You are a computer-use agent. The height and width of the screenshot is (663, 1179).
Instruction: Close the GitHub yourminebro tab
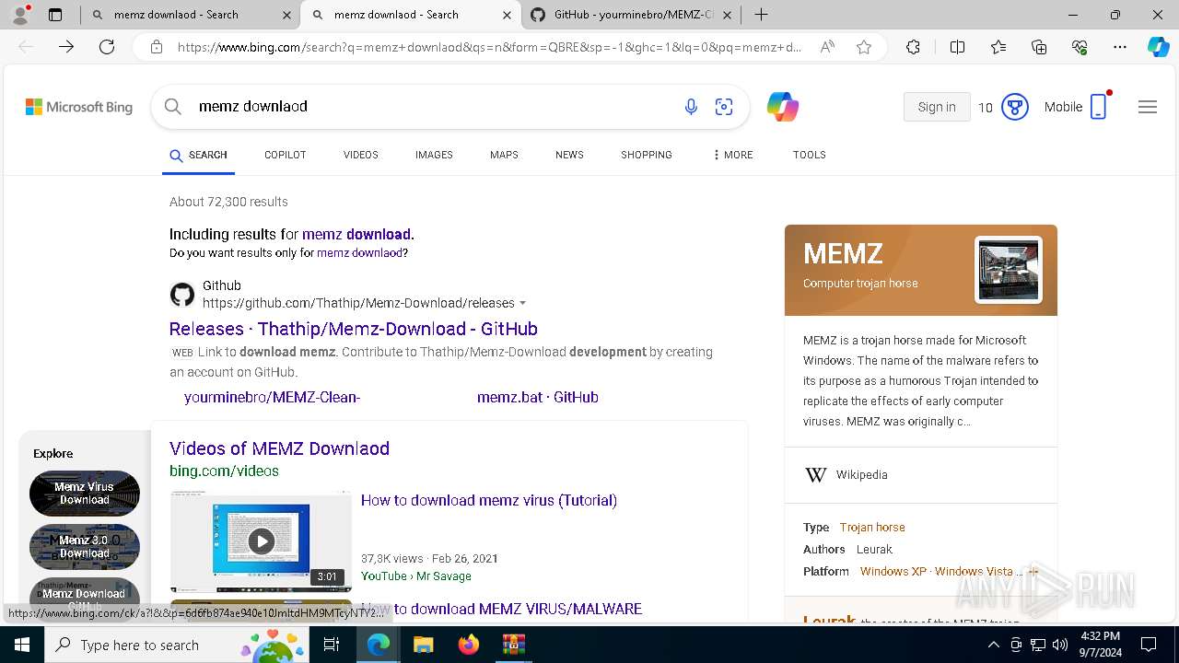coord(728,15)
